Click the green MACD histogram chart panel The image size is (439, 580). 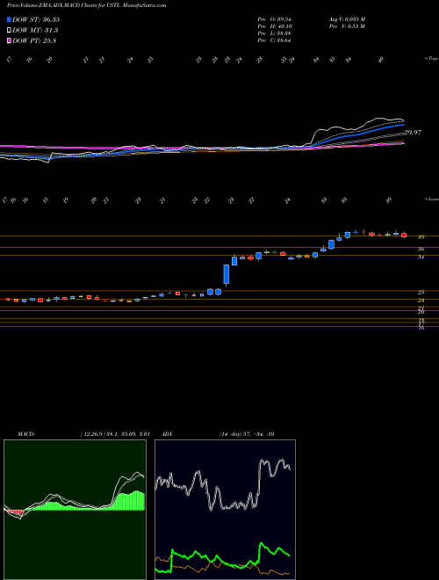pyautogui.click(x=75, y=510)
